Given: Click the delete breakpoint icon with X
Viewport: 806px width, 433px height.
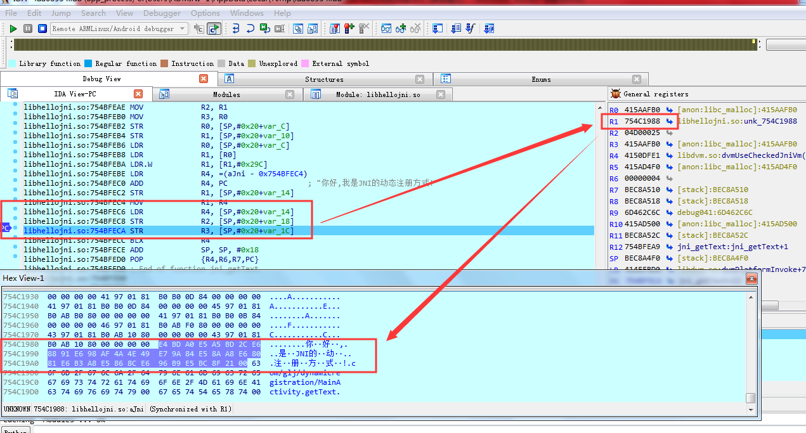Looking at the screenshot, I should [x=364, y=29].
